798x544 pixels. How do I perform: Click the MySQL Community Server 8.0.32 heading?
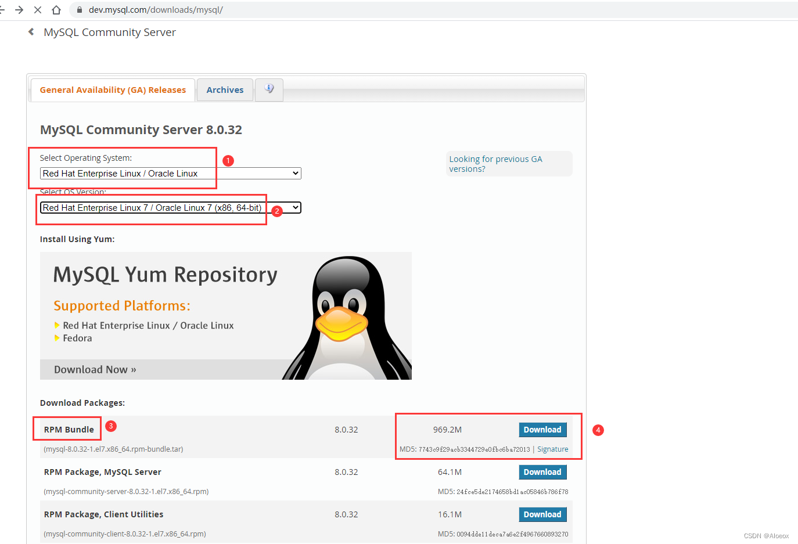(141, 130)
